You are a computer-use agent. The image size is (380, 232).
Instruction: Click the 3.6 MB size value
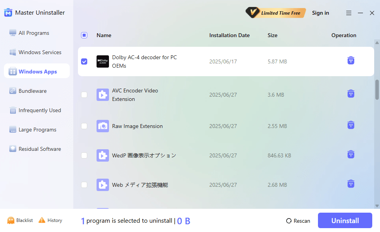[x=276, y=95]
